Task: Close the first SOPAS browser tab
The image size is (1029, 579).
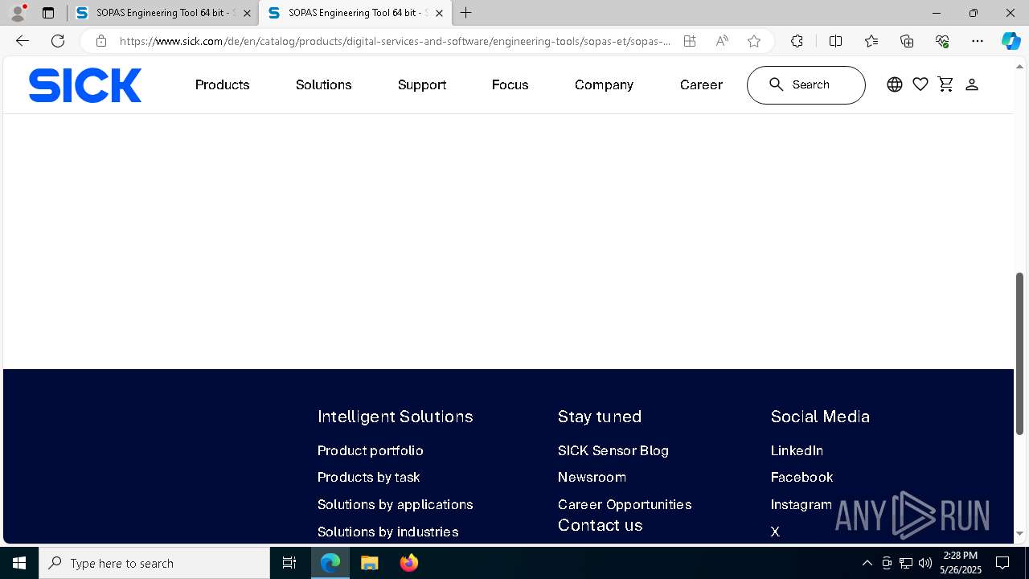Action: pyautogui.click(x=247, y=13)
